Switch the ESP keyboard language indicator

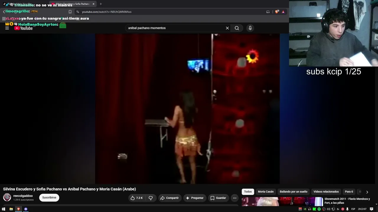point(353,209)
